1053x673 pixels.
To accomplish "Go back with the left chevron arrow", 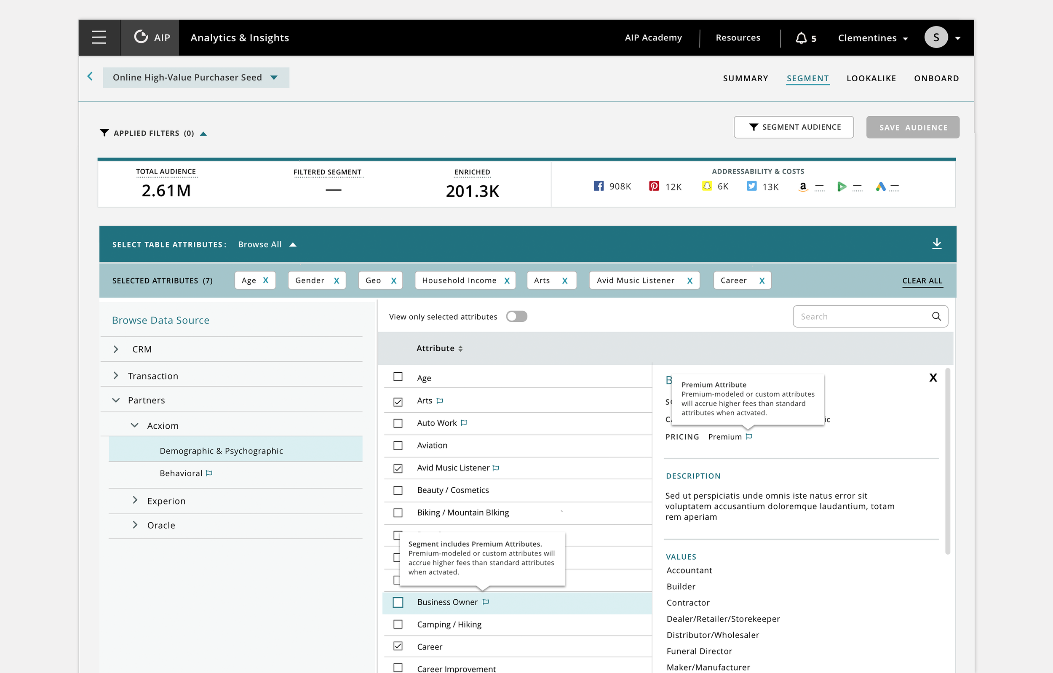I will pos(90,76).
